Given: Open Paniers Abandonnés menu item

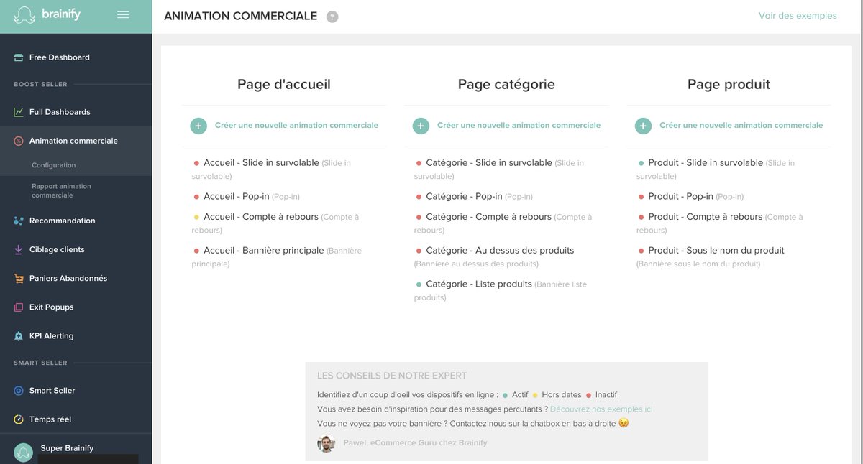Looking at the screenshot, I should point(68,278).
